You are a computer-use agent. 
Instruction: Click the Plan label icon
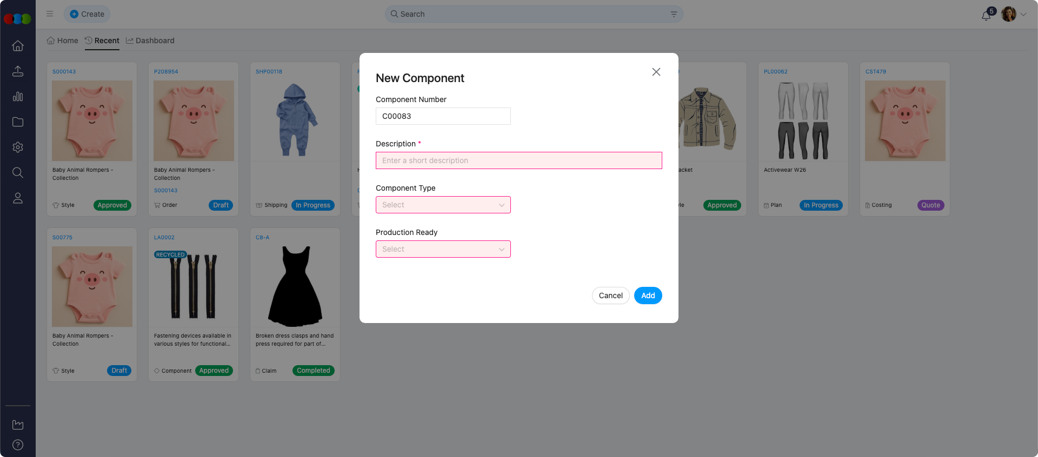tap(767, 205)
